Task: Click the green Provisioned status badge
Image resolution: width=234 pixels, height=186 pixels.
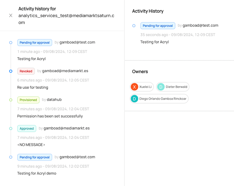Action: point(28,100)
